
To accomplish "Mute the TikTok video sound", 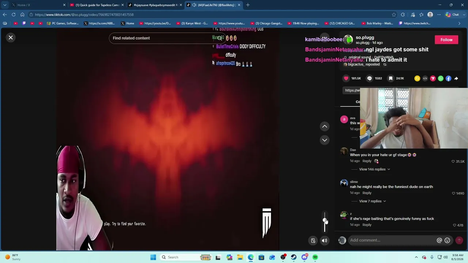I will point(324,240).
